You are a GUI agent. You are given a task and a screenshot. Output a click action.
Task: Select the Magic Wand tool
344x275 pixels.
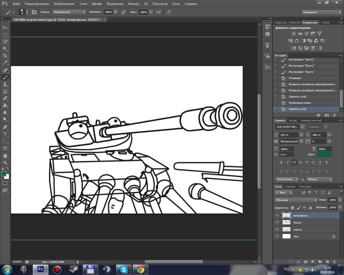click(5, 49)
